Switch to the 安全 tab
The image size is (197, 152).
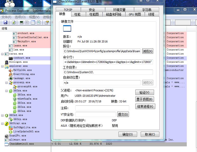93,10
